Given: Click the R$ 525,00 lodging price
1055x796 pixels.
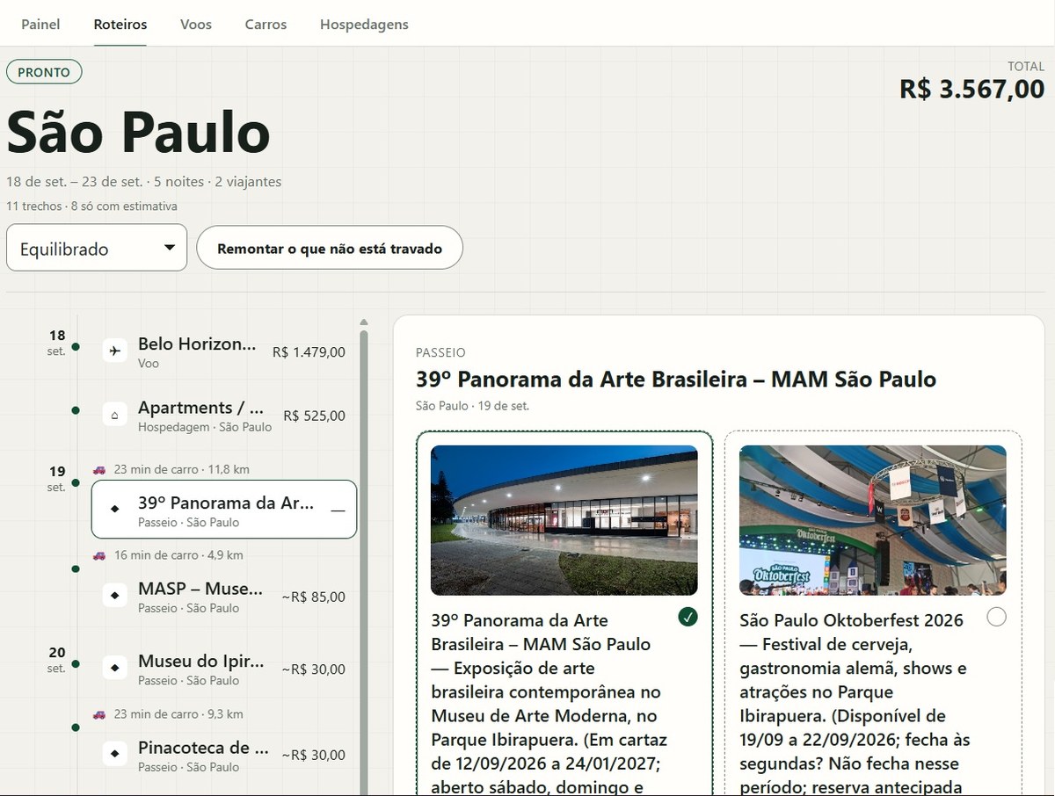Looking at the screenshot, I should coord(314,416).
